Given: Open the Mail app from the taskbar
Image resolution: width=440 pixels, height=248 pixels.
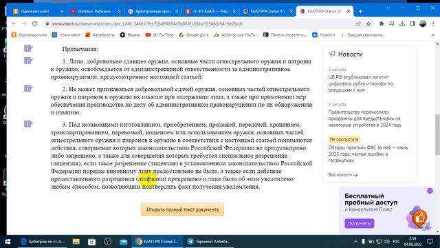Looking at the screenshot, I should (x=124, y=242).
